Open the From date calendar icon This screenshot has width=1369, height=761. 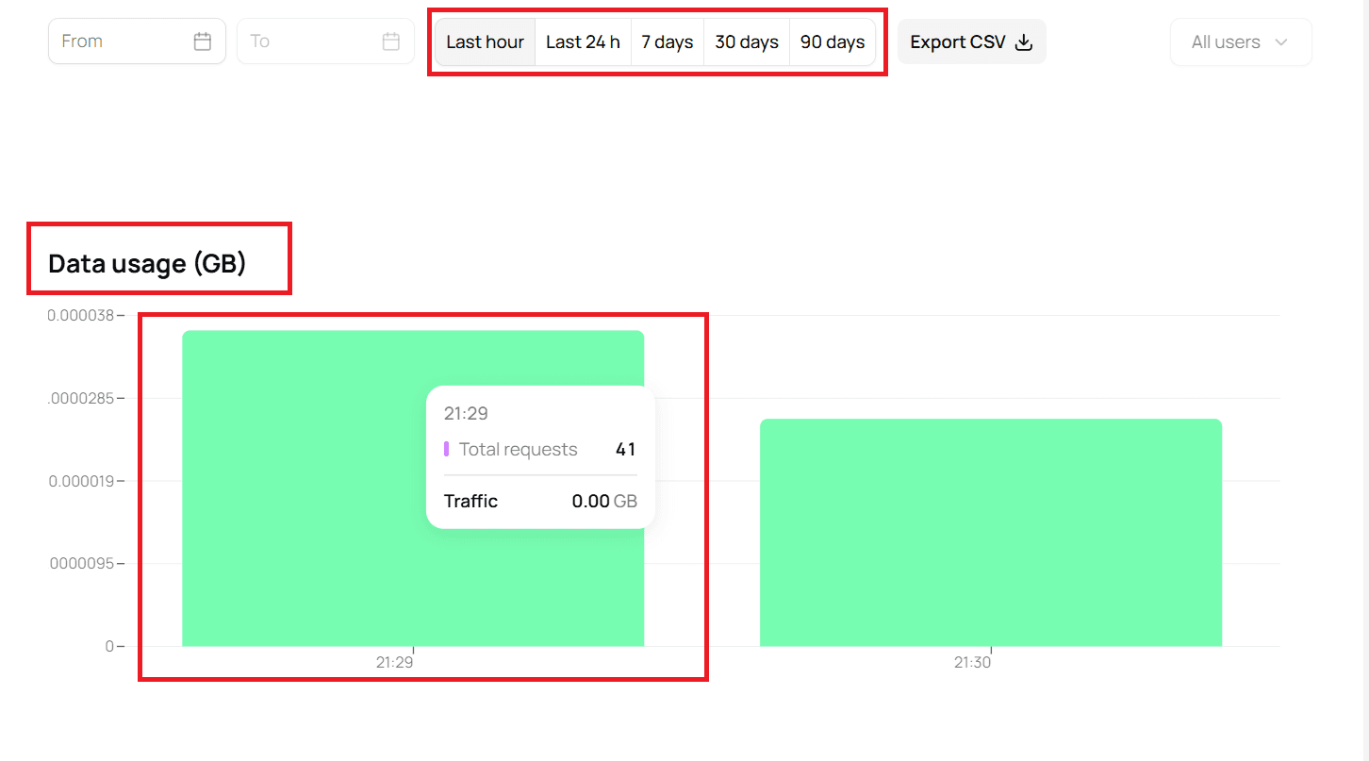click(203, 41)
